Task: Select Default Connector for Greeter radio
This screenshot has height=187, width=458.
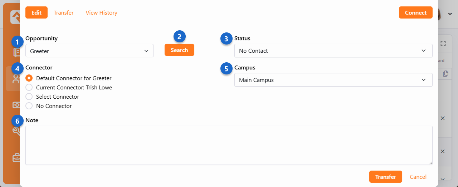Action: 29,78
